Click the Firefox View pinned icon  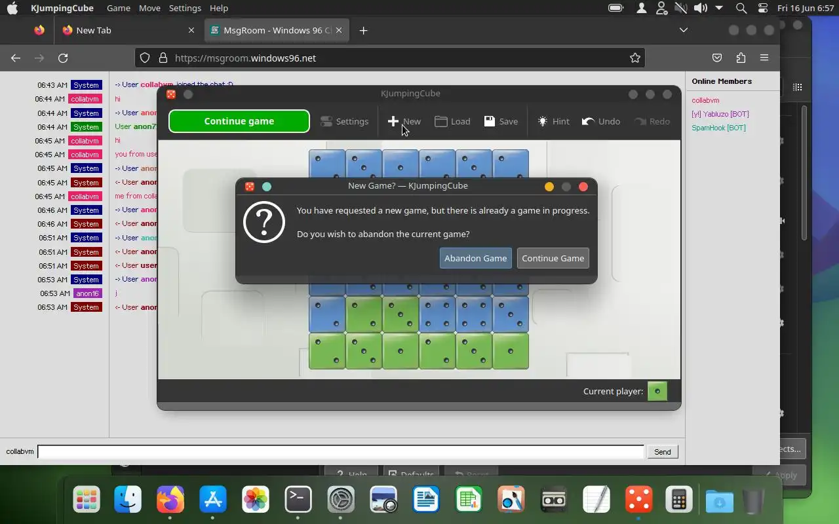39,30
